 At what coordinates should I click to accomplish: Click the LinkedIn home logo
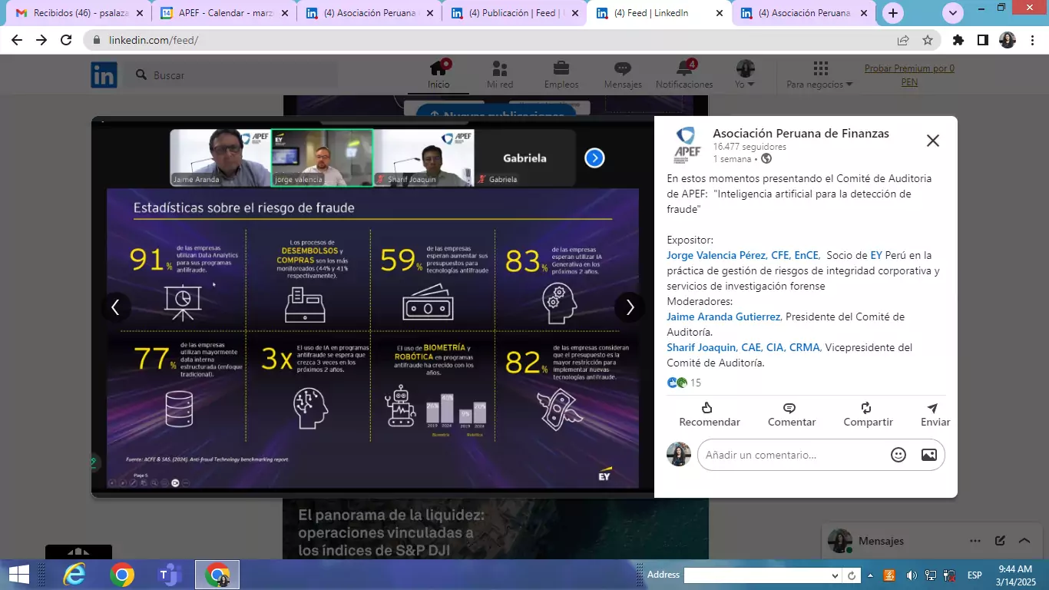click(104, 75)
